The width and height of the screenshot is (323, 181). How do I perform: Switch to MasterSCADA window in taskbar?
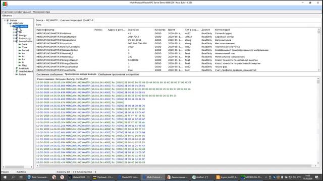point(79,177)
